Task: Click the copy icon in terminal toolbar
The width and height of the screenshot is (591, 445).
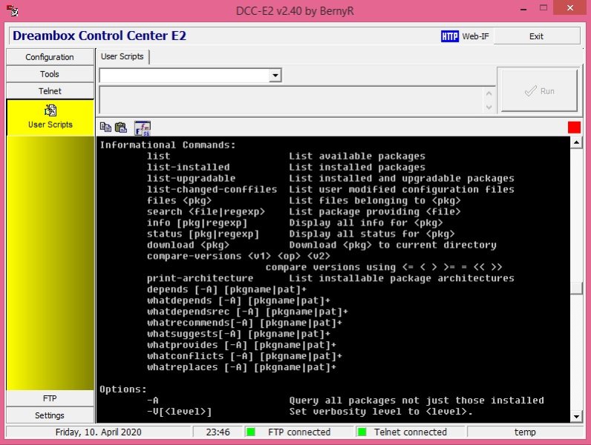Action: click(105, 128)
